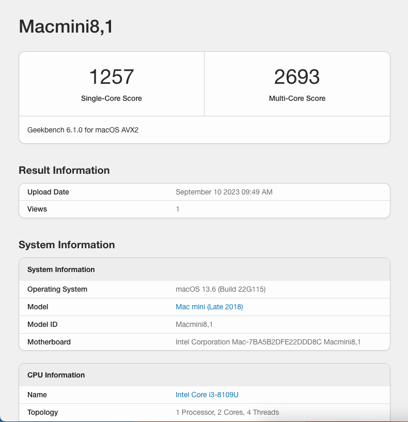Click the Views label
The width and height of the screenshot is (408, 422).
click(x=37, y=209)
